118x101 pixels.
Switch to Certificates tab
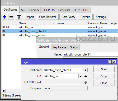point(10,10)
